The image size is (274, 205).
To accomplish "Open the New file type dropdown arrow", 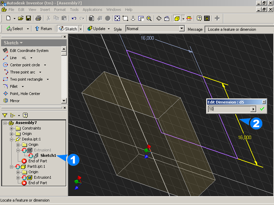I will coord(14,18).
